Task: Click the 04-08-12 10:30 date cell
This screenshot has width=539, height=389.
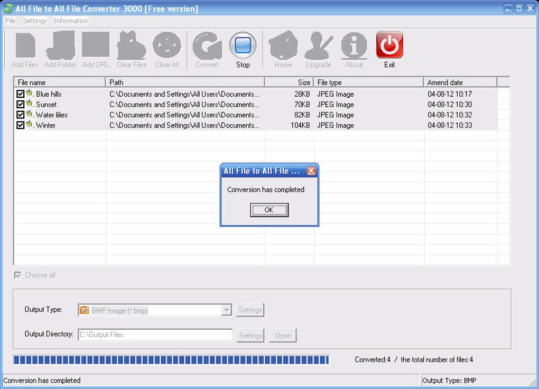Action: tap(450, 104)
